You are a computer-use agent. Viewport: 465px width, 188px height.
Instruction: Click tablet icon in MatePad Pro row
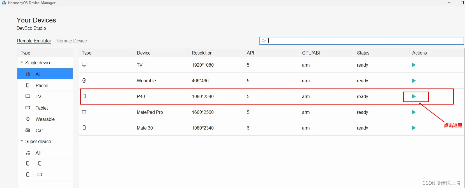pyautogui.click(x=84, y=112)
